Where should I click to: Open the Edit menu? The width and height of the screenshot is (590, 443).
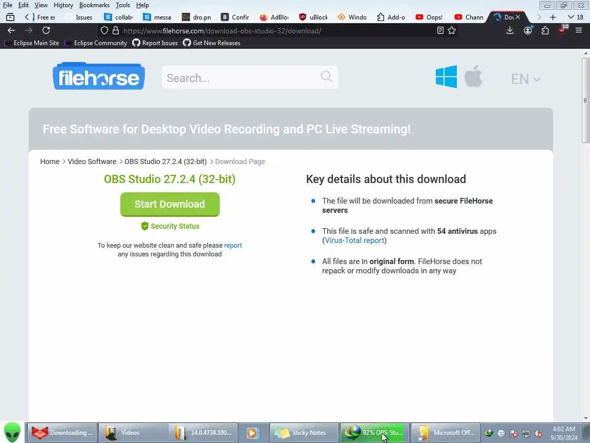(24, 5)
